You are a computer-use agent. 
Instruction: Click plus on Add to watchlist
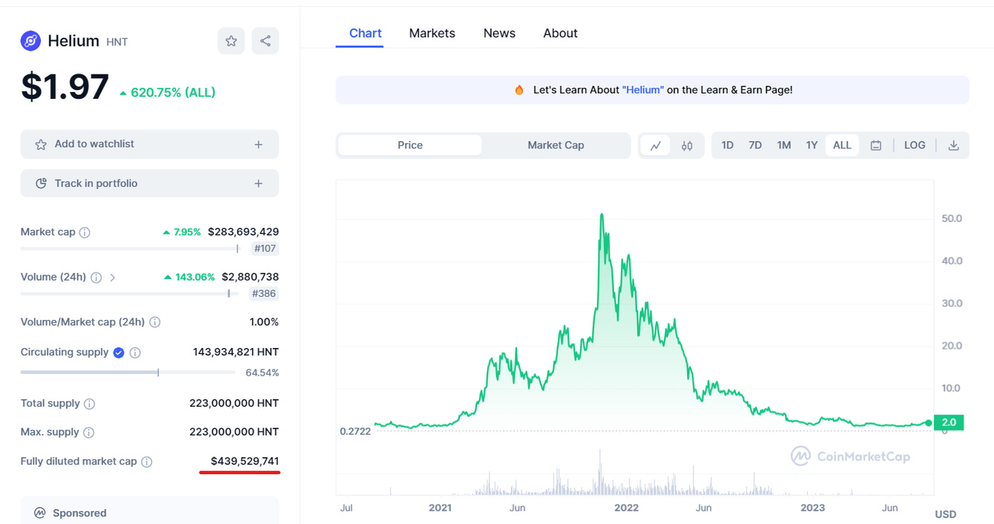click(x=258, y=145)
